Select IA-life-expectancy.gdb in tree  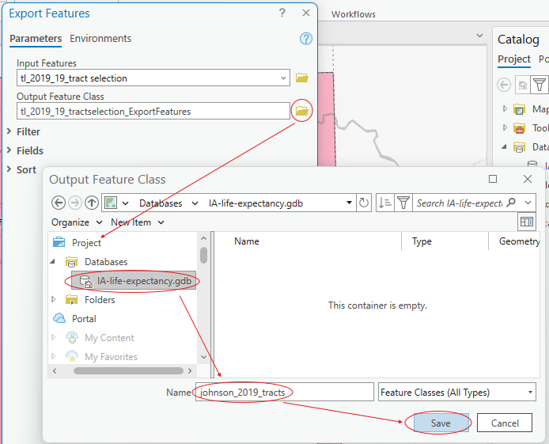point(134,281)
